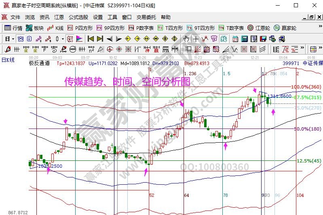
Task: Toggle the pressed red knot icon before flag
Action: (x=70, y=39)
